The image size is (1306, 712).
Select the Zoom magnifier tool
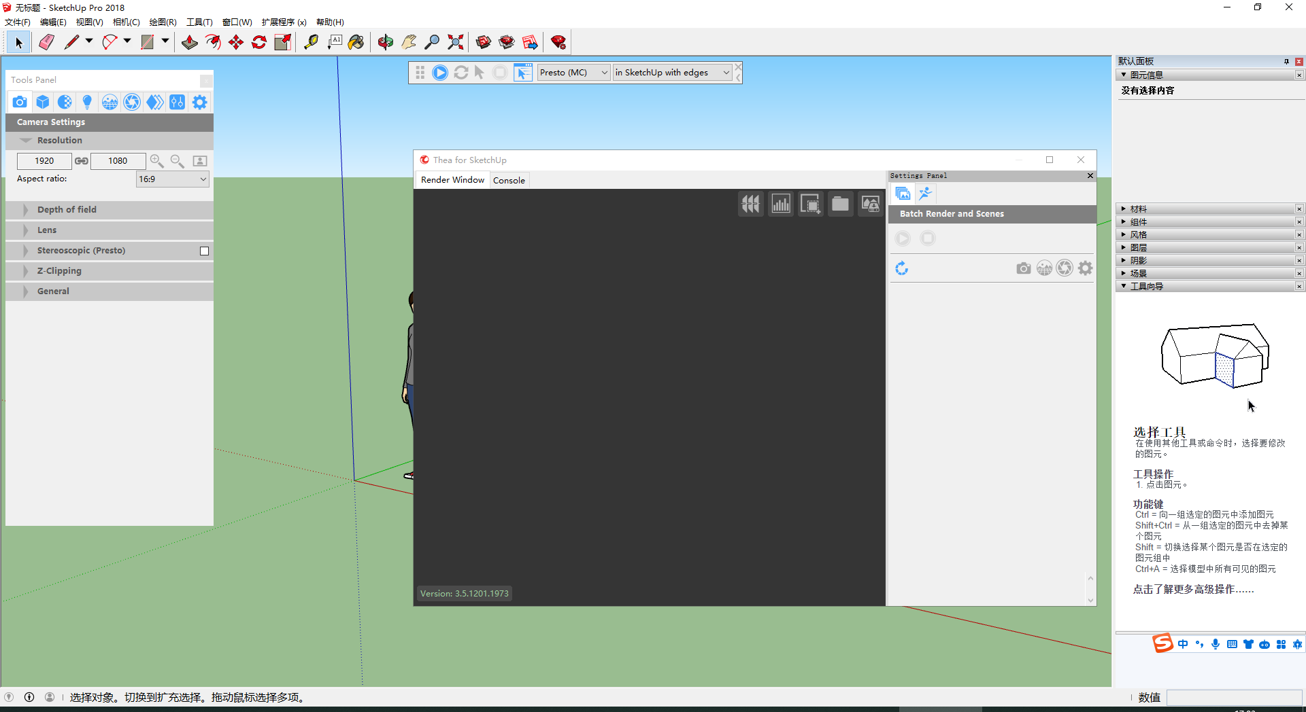click(432, 42)
